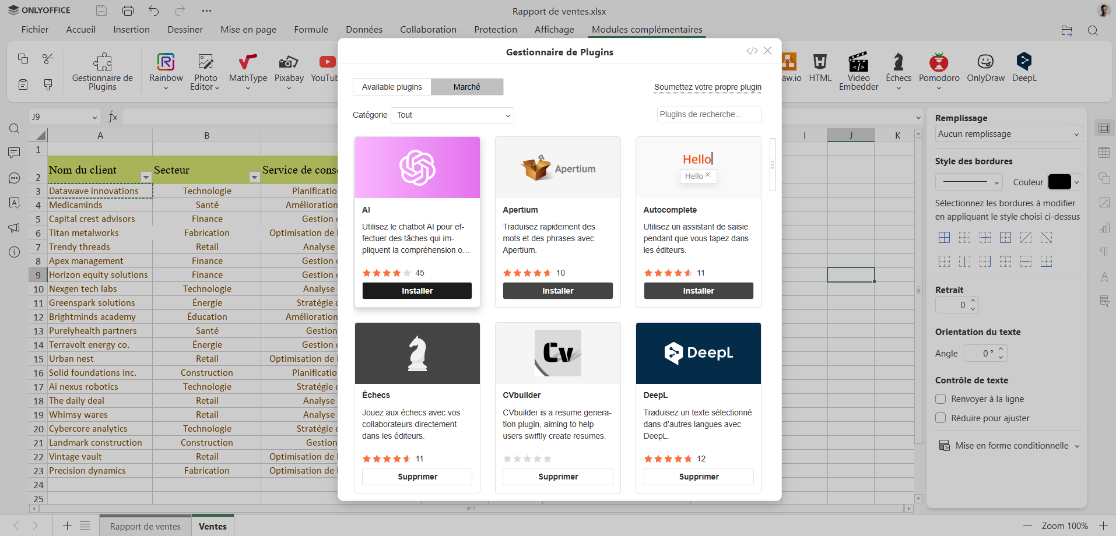
Task: Click the MathType plugin icon
Action: 248,62
